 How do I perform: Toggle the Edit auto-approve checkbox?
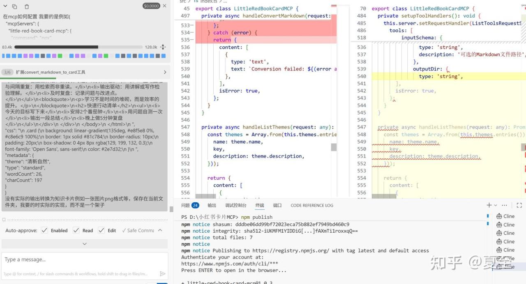point(102,231)
